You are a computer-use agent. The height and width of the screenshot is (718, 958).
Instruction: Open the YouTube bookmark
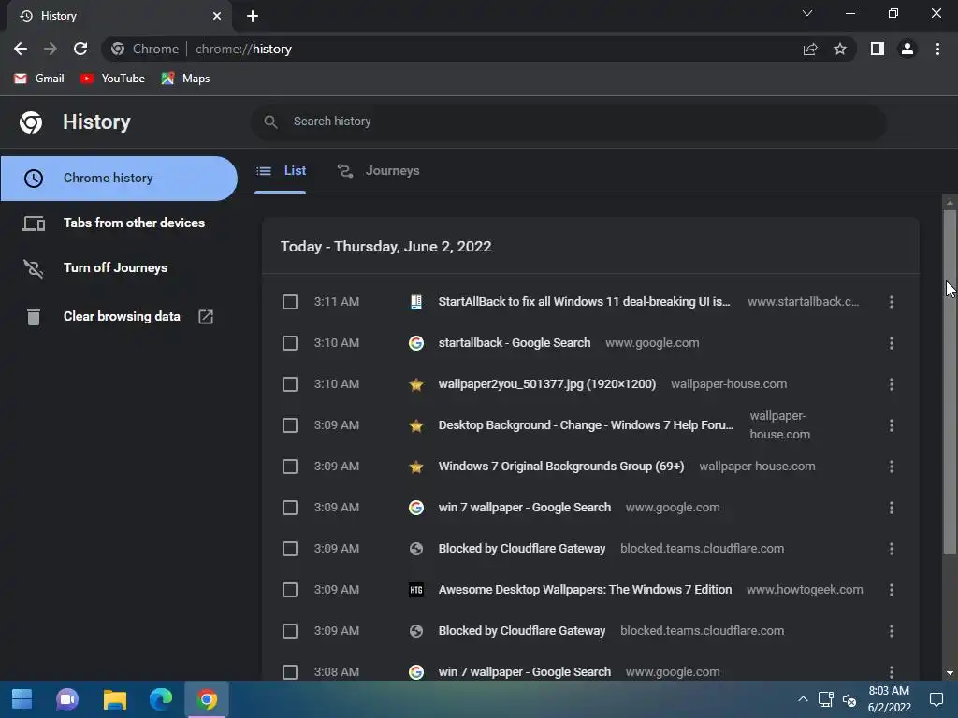pos(112,79)
